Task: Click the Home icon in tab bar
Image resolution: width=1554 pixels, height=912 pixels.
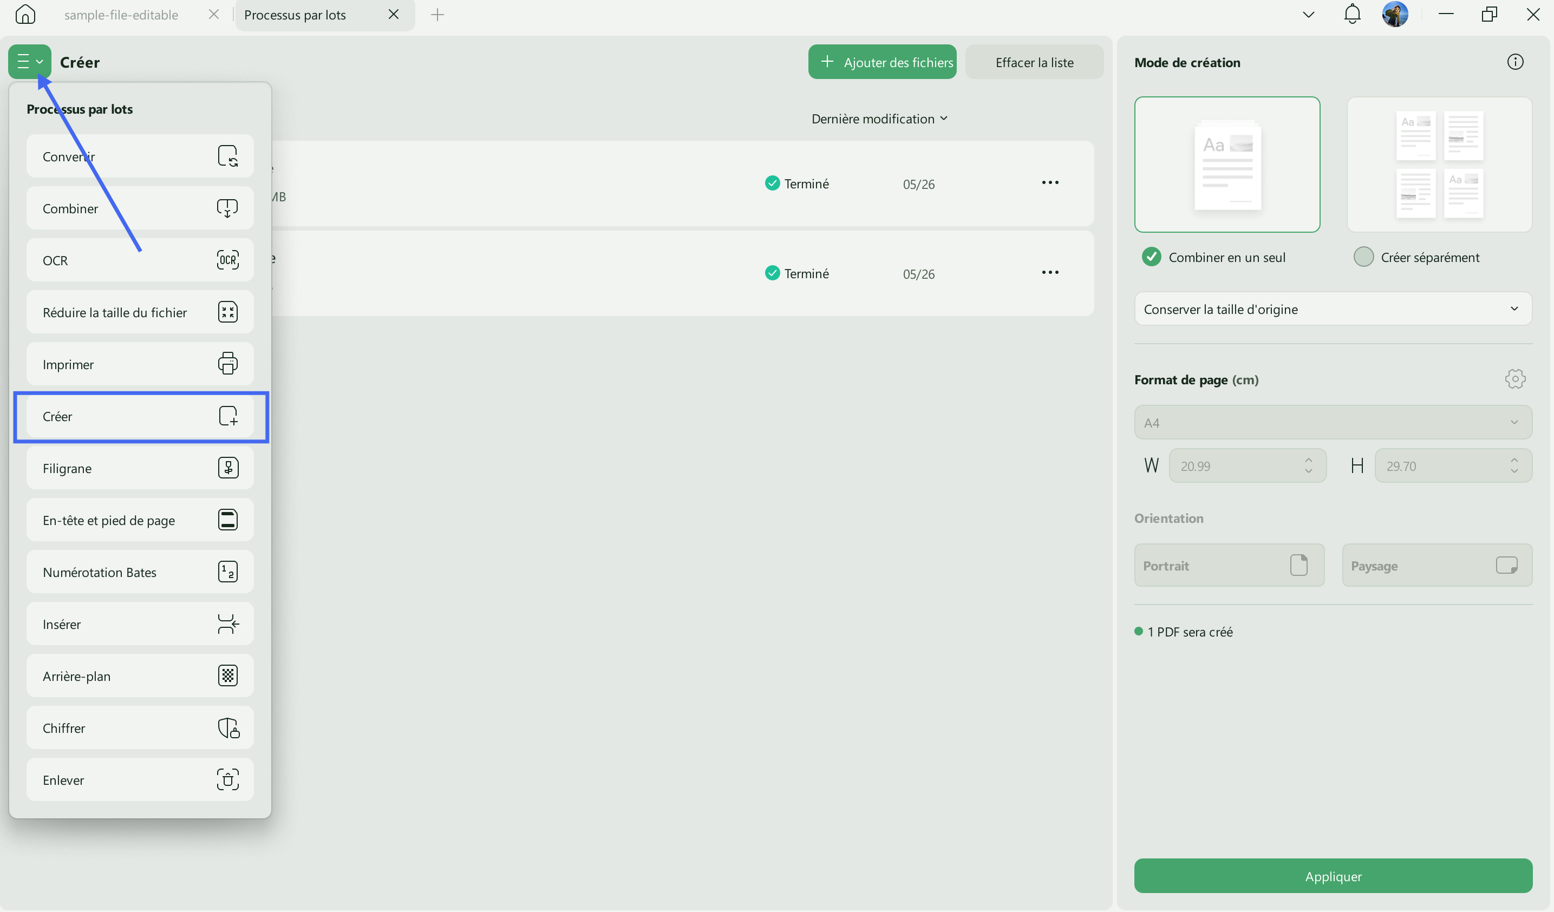Action: coord(25,14)
